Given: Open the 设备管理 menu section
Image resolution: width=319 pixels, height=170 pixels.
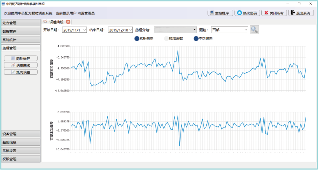Looking at the screenshot, I should click(20, 134).
